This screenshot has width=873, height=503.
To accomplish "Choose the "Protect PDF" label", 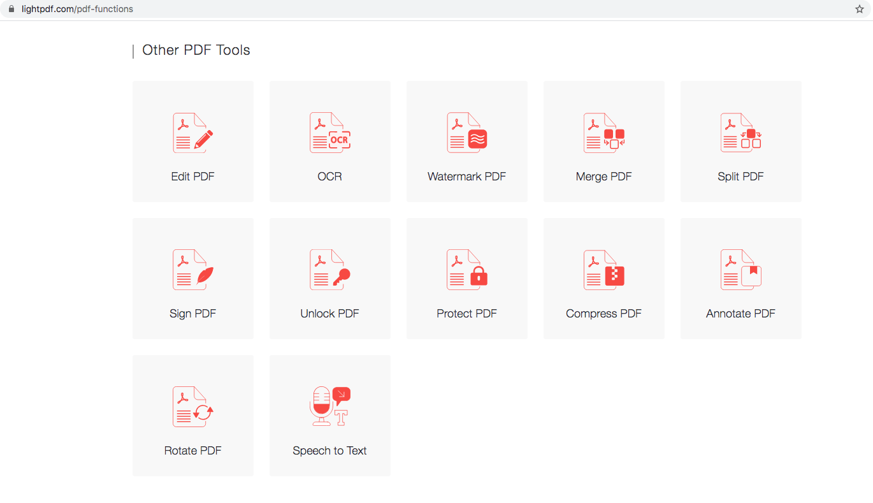I will coord(467,314).
